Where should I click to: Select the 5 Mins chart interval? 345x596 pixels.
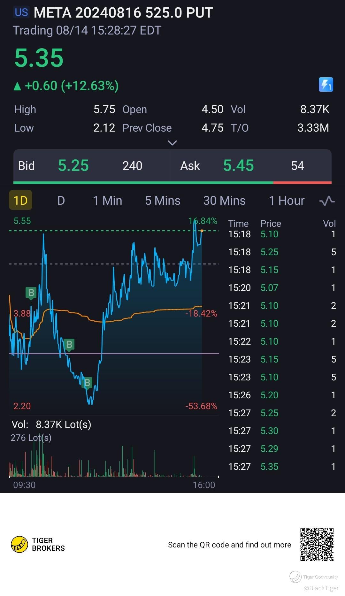tap(163, 201)
